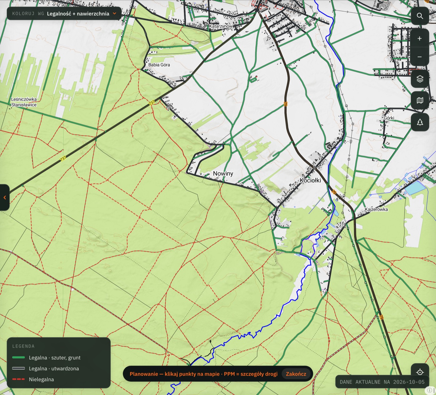Image resolution: width=436 pixels, height=395 pixels.
Task: Open the map layers panel
Action: tap(420, 79)
